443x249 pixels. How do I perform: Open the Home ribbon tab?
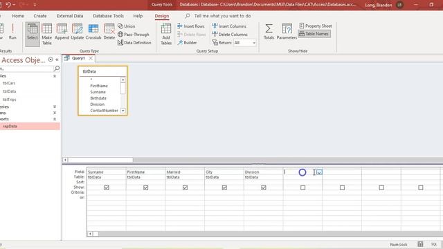18,16
